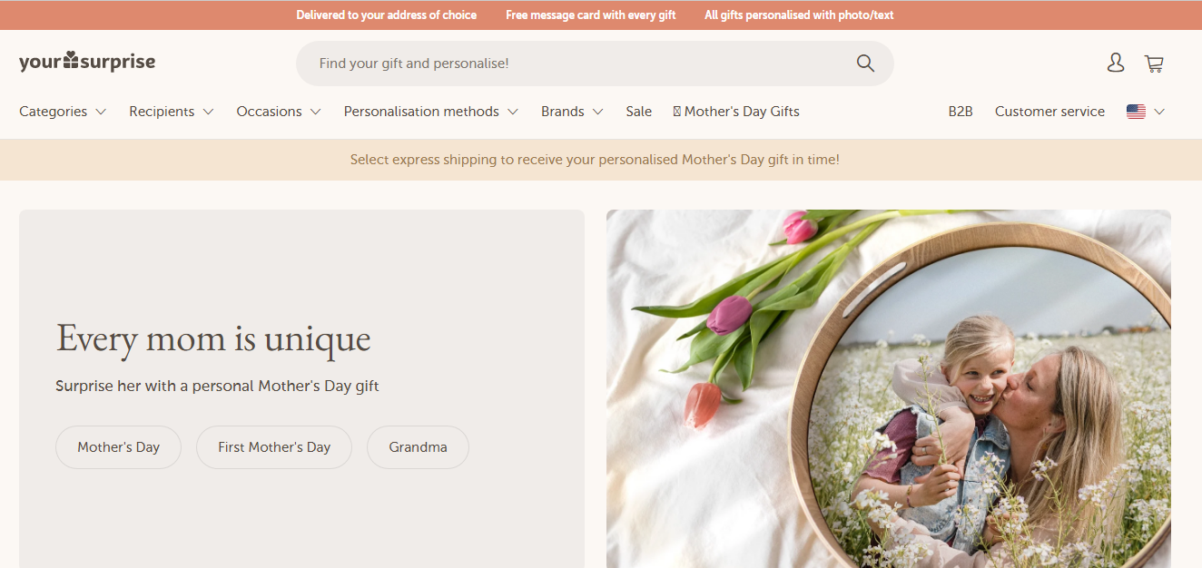Click the YourSurprise logo

tap(87, 62)
